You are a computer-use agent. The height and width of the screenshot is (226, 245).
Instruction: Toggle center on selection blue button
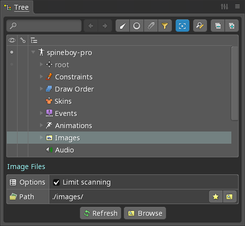pyautogui.click(x=183, y=26)
